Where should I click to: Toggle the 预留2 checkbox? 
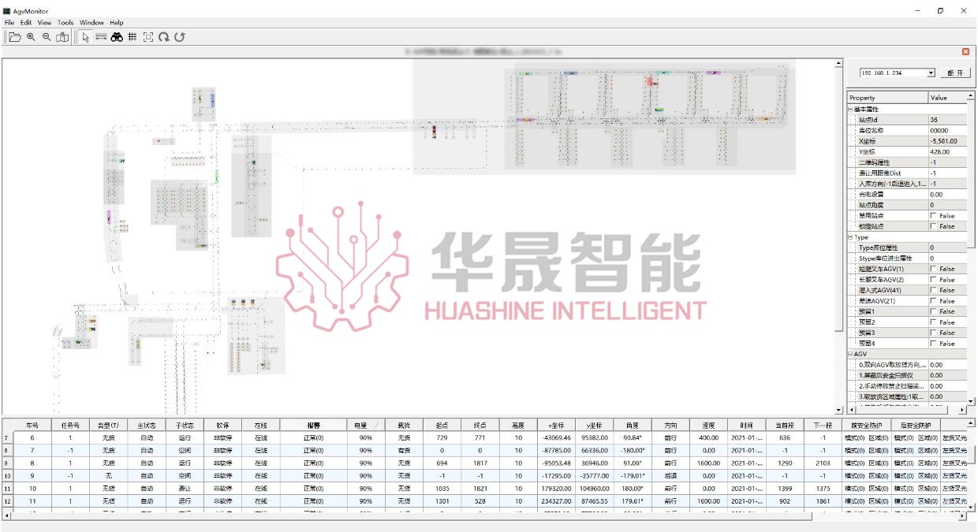tap(934, 322)
